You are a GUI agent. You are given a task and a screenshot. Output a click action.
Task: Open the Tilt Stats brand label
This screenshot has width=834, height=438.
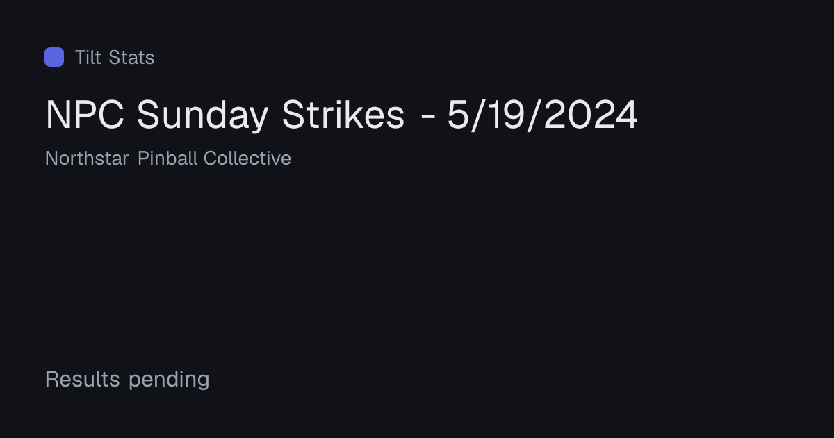pos(115,57)
